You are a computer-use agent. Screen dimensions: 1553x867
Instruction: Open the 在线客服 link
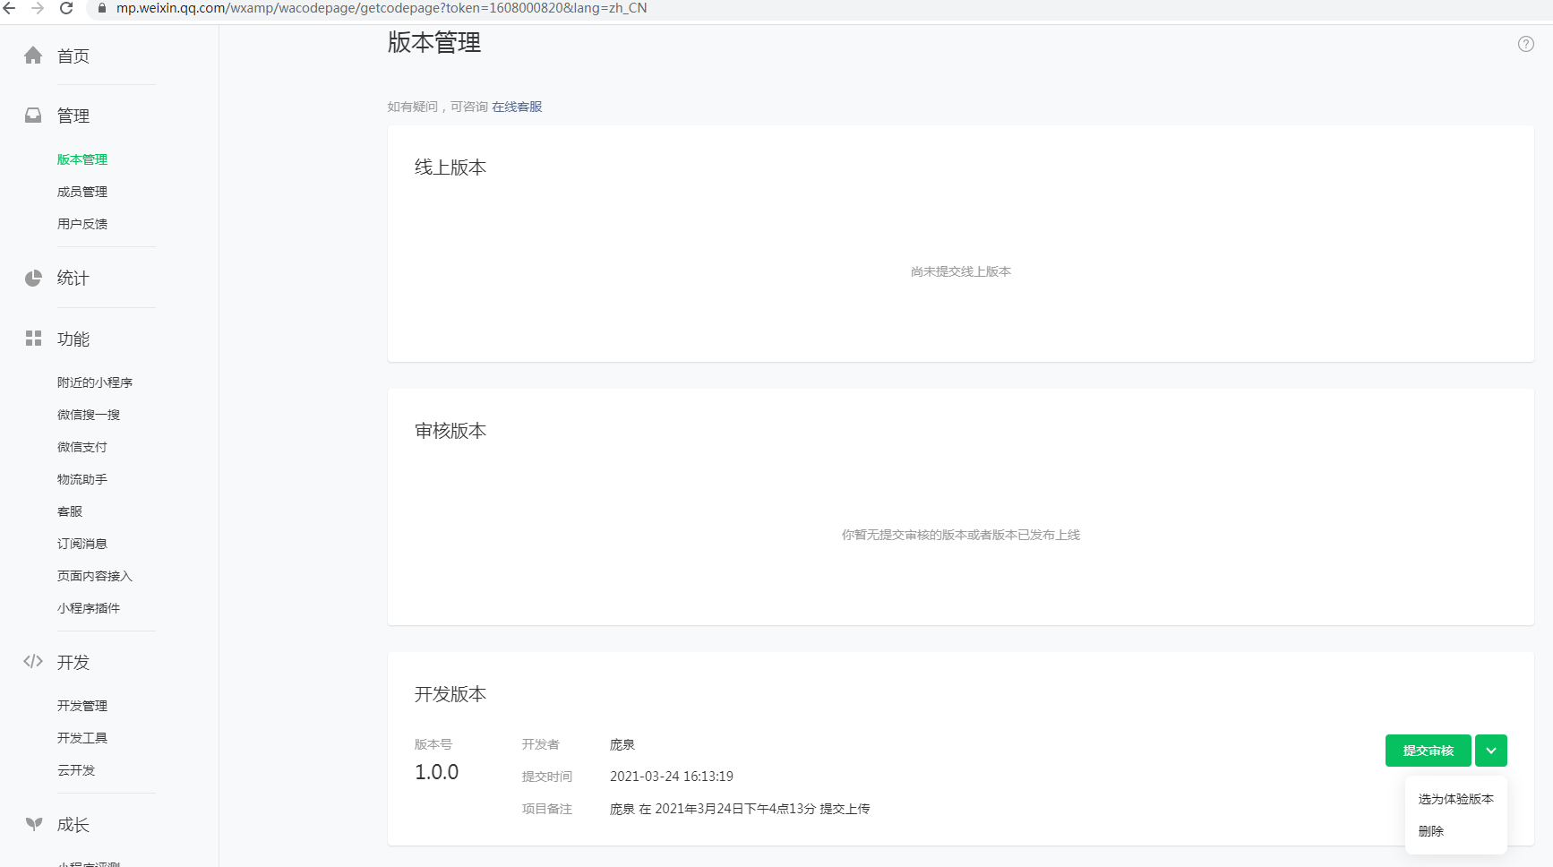click(517, 107)
